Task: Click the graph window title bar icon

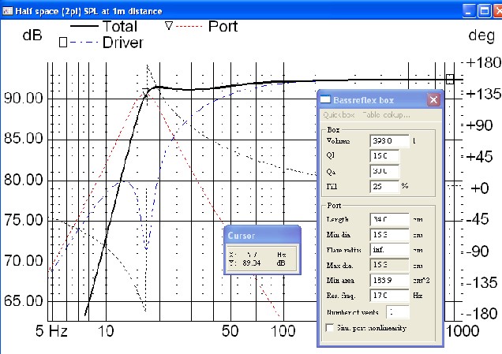Action: point(8,11)
